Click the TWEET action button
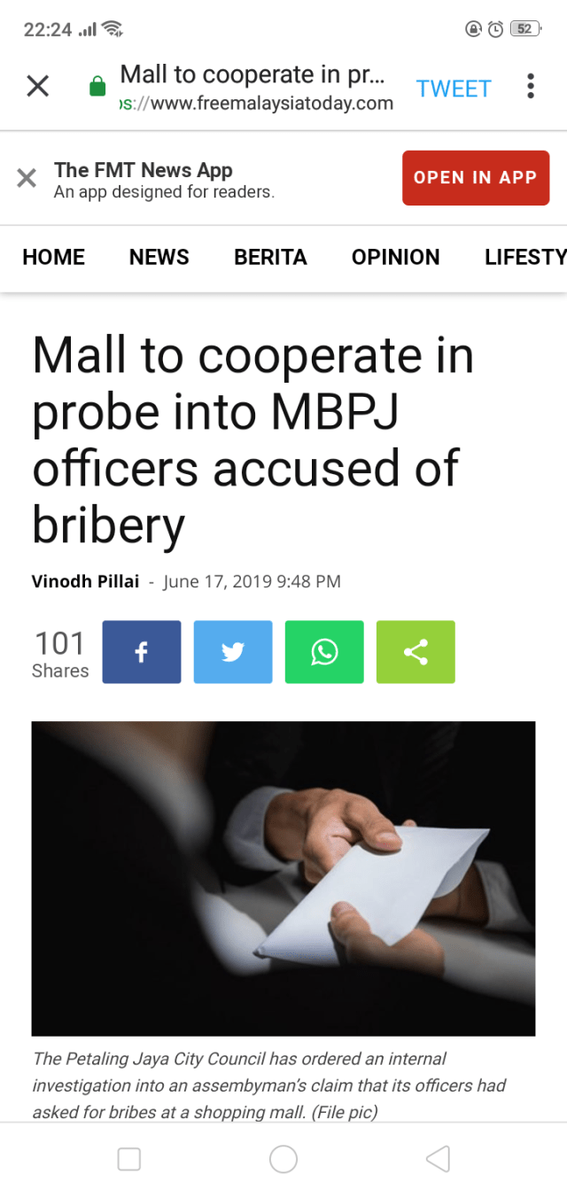This screenshot has width=567, height=1197. tap(454, 89)
